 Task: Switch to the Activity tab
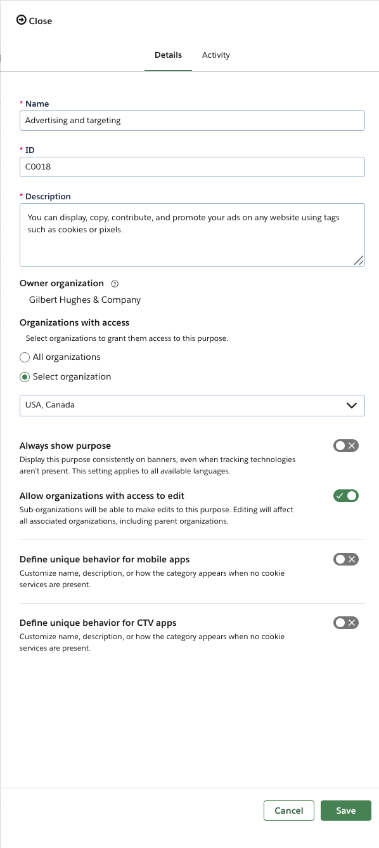pyautogui.click(x=216, y=55)
